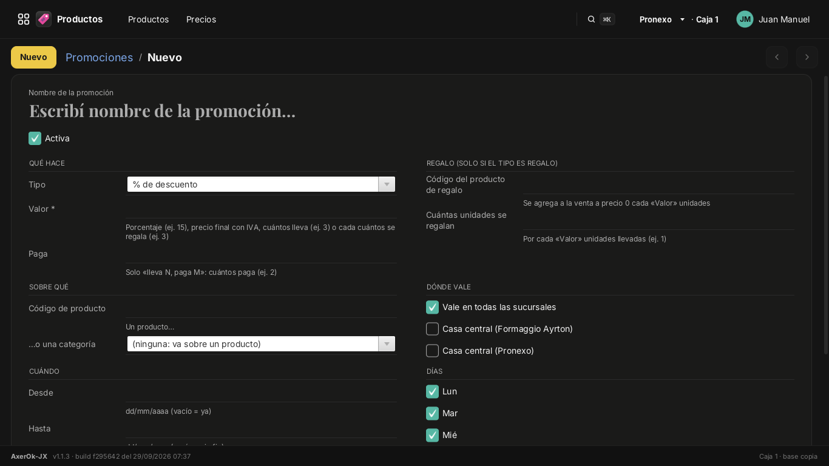The height and width of the screenshot is (466, 829).
Task: Open the Tipo dropdown
Action: [261, 184]
